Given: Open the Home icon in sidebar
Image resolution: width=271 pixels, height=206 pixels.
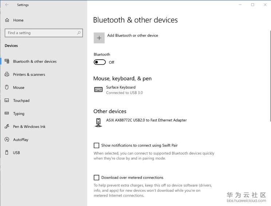Looking at the screenshot, I should coord(7,20).
